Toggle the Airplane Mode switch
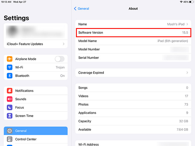 60,59
